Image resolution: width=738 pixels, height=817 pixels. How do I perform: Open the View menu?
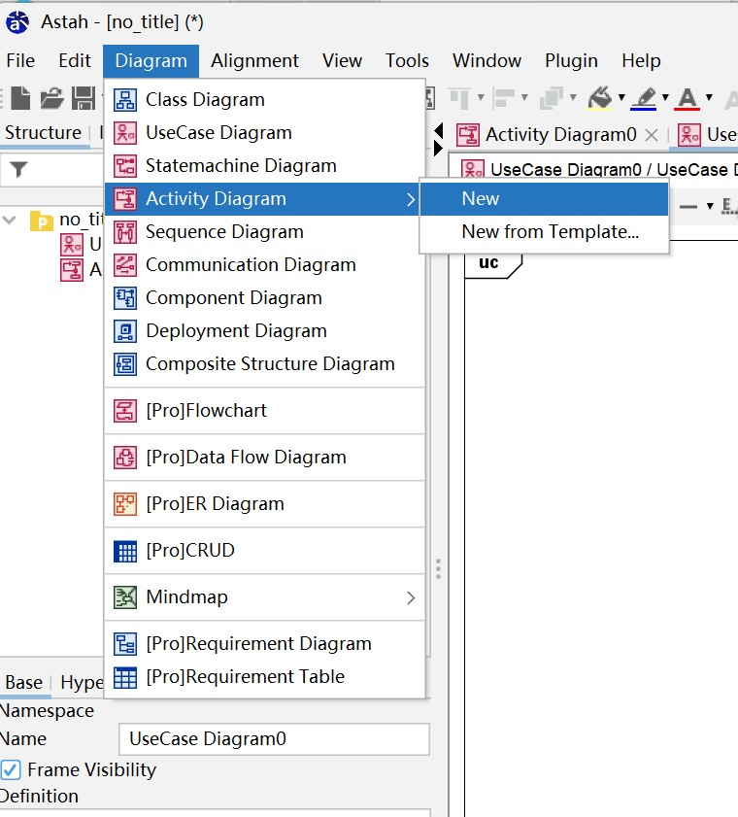[342, 61]
